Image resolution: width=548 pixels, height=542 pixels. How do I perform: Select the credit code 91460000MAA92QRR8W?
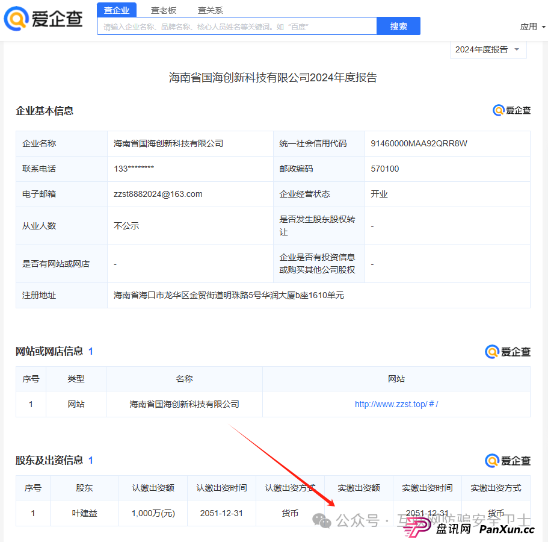click(419, 143)
